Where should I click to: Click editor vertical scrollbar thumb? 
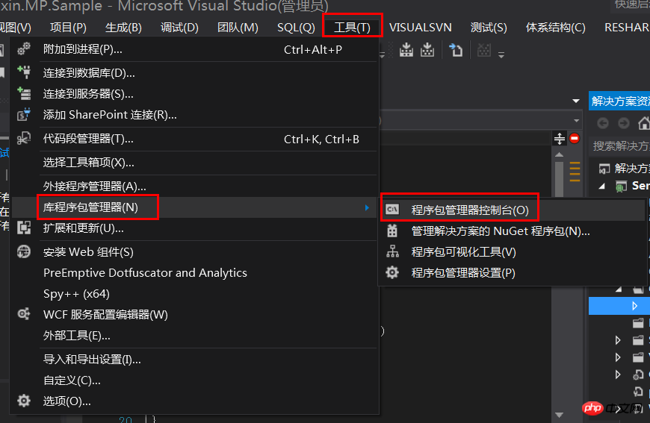[560, 179]
